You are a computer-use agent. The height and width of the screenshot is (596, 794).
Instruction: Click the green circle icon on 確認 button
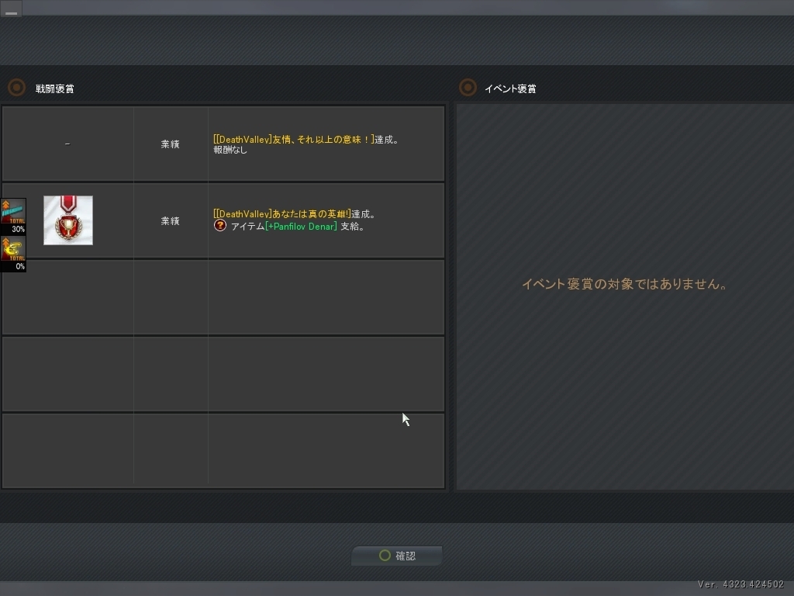pos(385,556)
